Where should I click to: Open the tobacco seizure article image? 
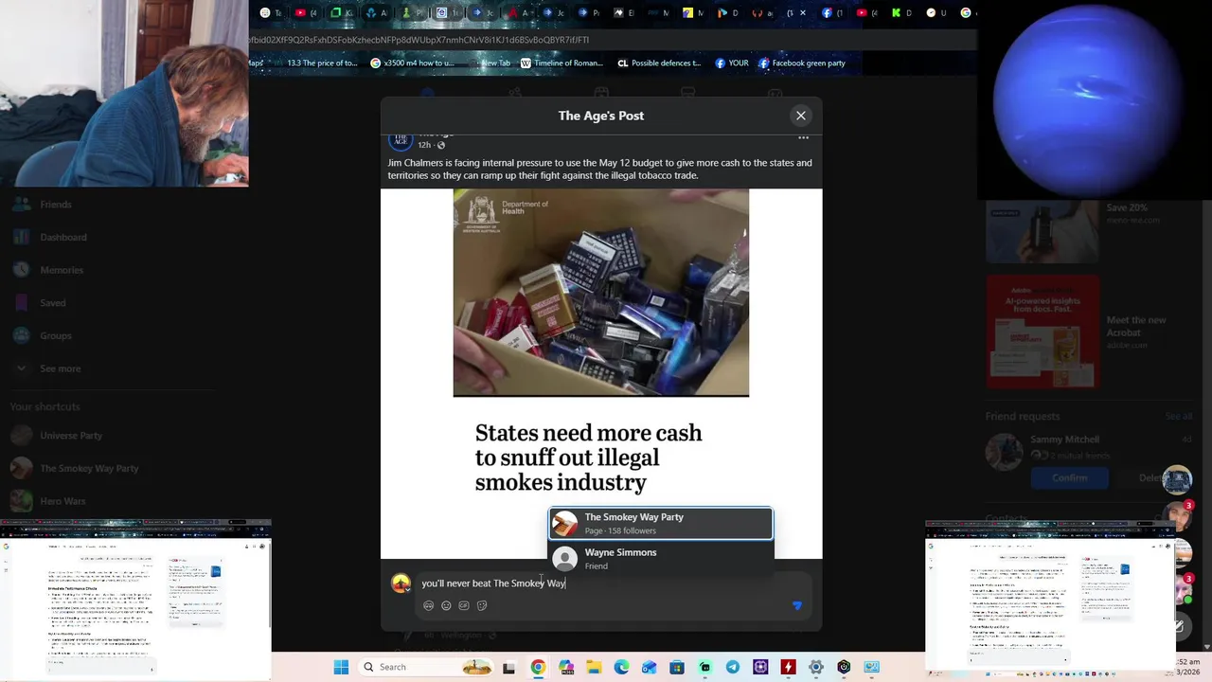pos(601,293)
